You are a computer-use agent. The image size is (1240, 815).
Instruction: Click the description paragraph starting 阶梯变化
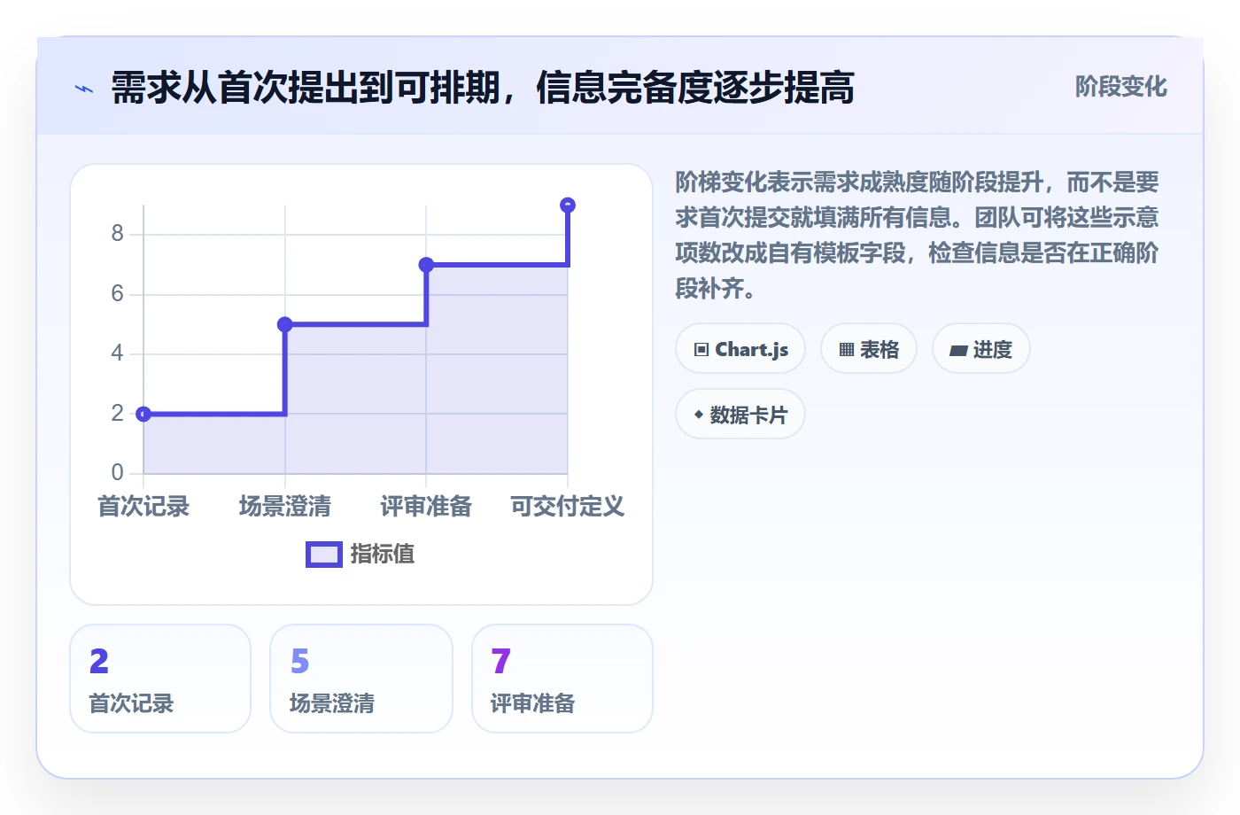(x=918, y=236)
